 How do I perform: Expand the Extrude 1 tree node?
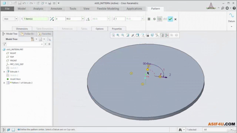(x=4, y=72)
